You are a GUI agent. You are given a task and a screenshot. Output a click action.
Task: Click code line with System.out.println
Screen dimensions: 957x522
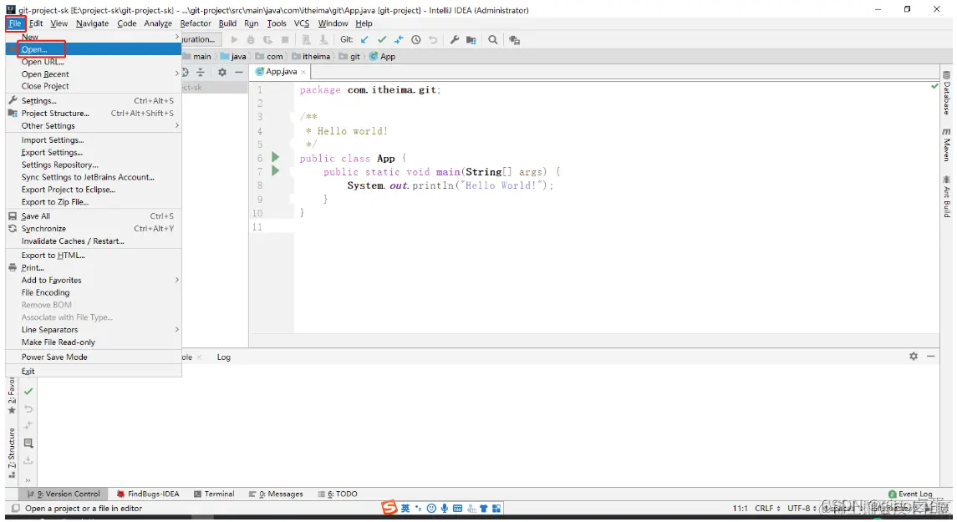pos(450,185)
